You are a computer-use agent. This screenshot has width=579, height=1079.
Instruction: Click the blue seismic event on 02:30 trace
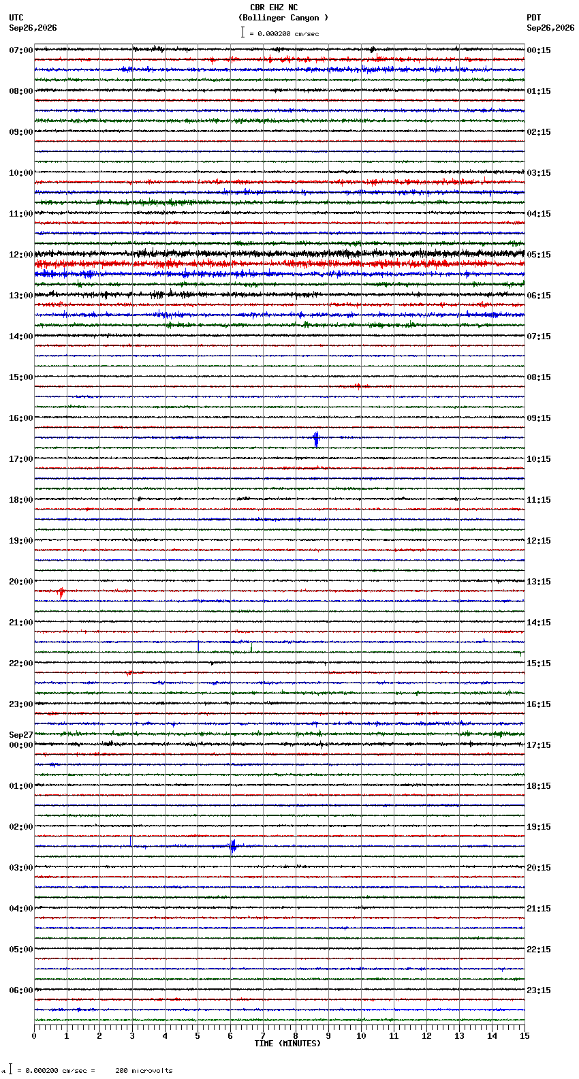(x=232, y=847)
